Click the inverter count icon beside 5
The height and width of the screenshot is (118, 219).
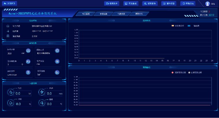(28, 61)
